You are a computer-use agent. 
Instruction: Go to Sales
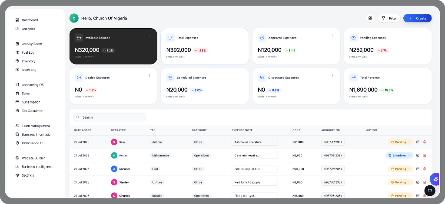(23, 94)
